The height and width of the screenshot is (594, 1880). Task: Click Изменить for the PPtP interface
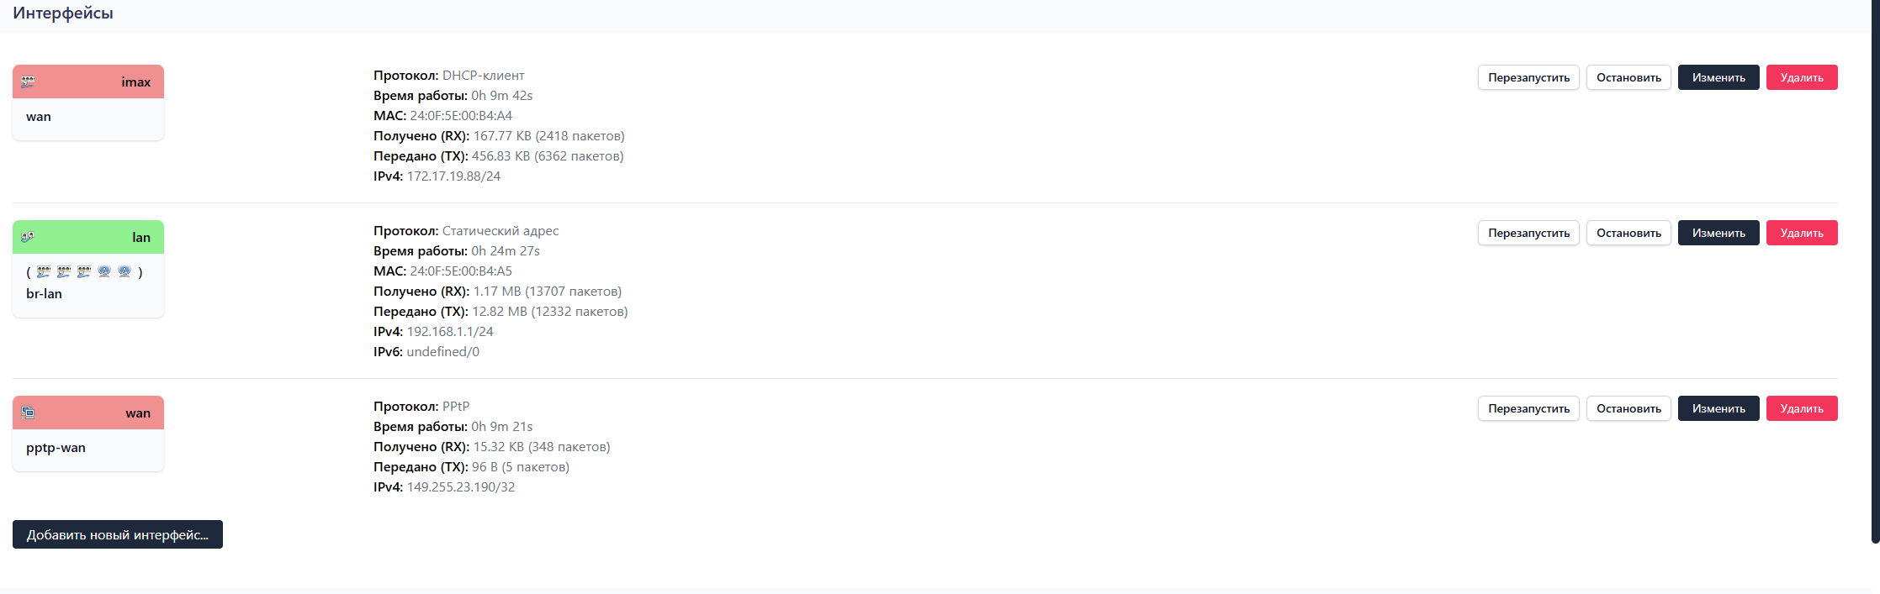coord(1718,408)
